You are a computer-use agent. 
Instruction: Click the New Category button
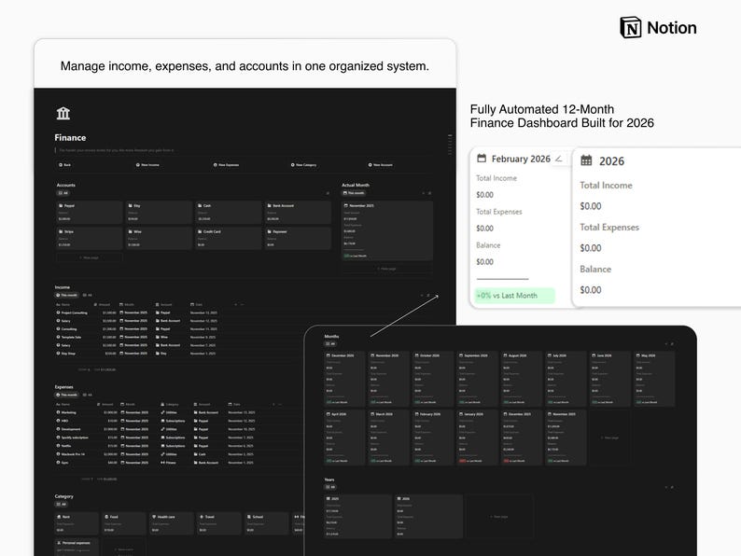point(303,165)
